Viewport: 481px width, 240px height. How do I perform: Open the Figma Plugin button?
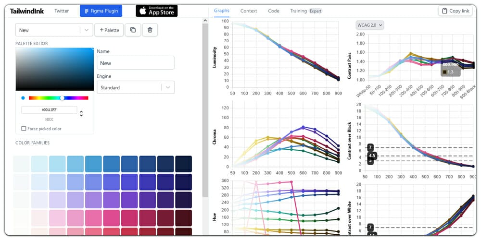click(x=101, y=11)
